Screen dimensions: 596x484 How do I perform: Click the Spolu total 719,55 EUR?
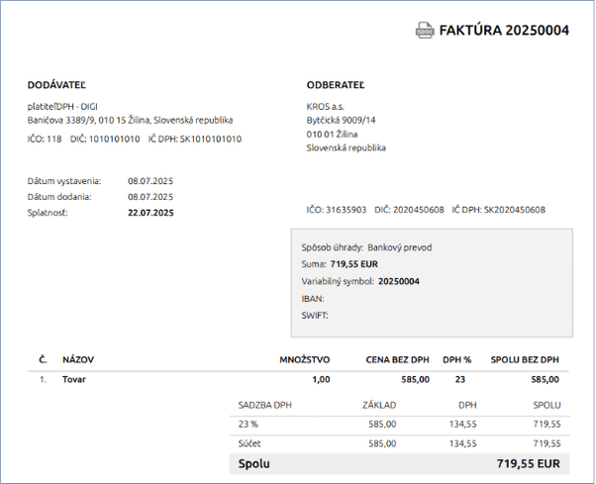[531, 463]
